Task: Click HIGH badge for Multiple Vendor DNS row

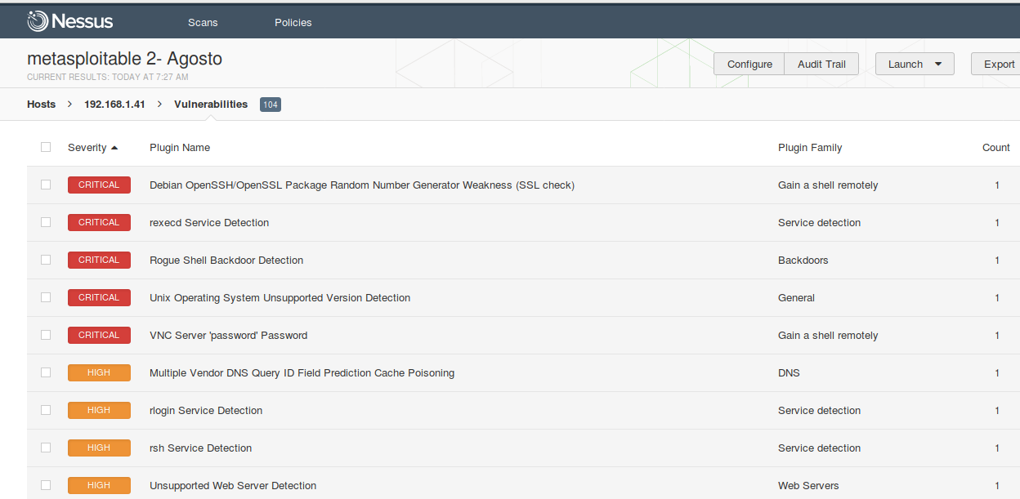Action: [99, 373]
